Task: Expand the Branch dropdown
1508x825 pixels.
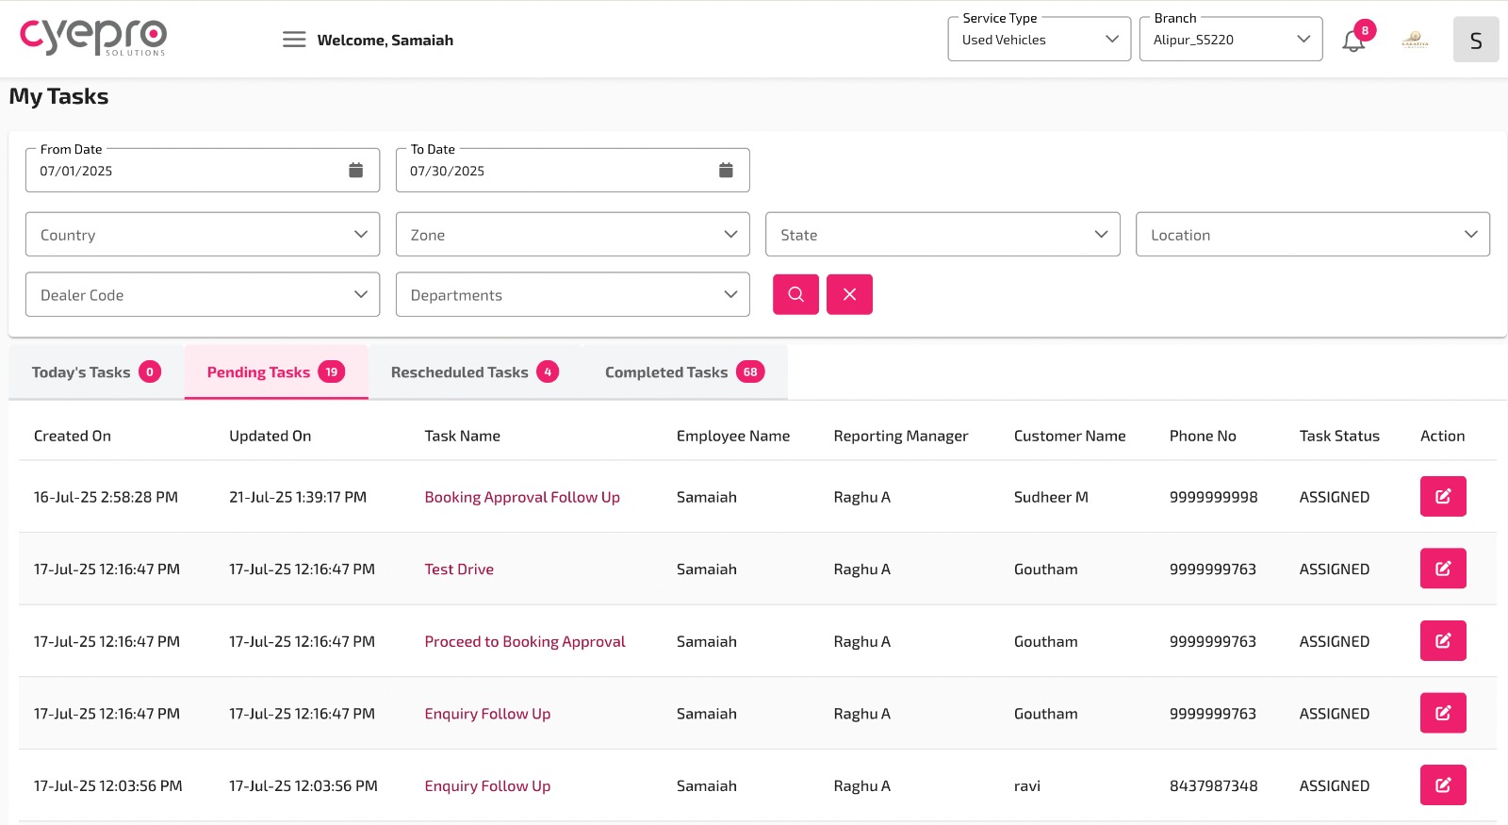Action: (x=1230, y=40)
